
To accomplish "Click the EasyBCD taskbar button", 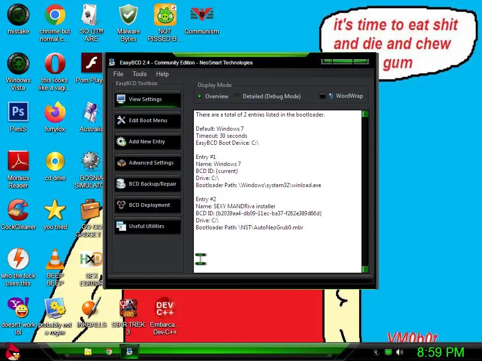I will pos(129,352).
